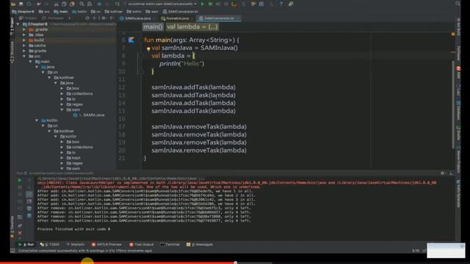Collapse the Chapter6 project root
This screenshot has height=264, width=470.
[18, 24]
